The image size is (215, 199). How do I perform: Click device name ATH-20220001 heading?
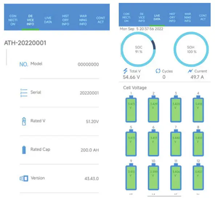(x=25, y=43)
